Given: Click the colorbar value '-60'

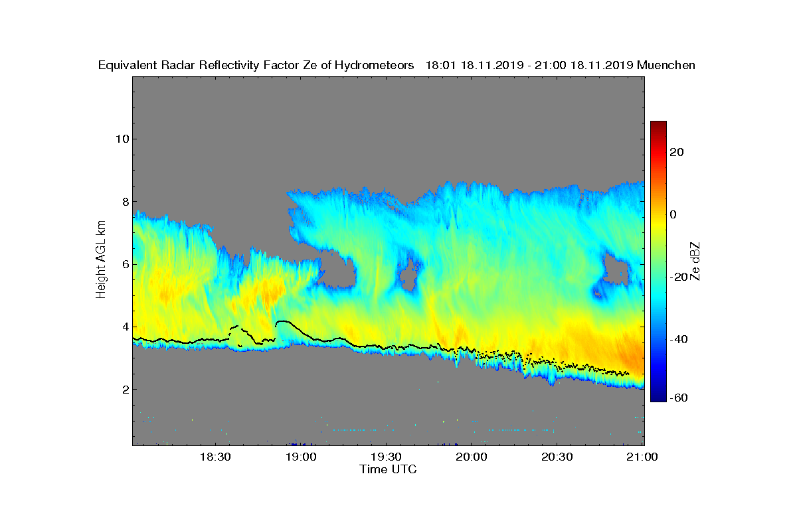Looking at the screenshot, I should click(679, 397).
